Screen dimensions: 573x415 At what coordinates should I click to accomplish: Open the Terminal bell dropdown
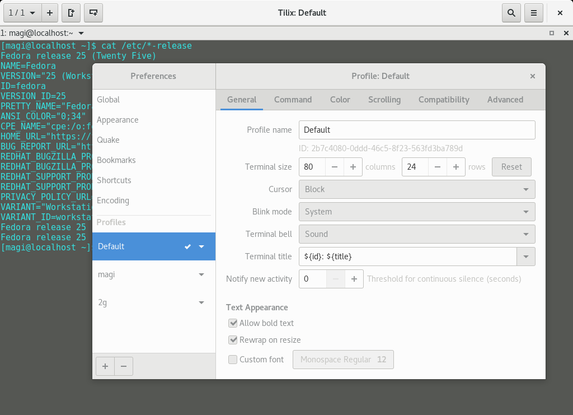(417, 234)
